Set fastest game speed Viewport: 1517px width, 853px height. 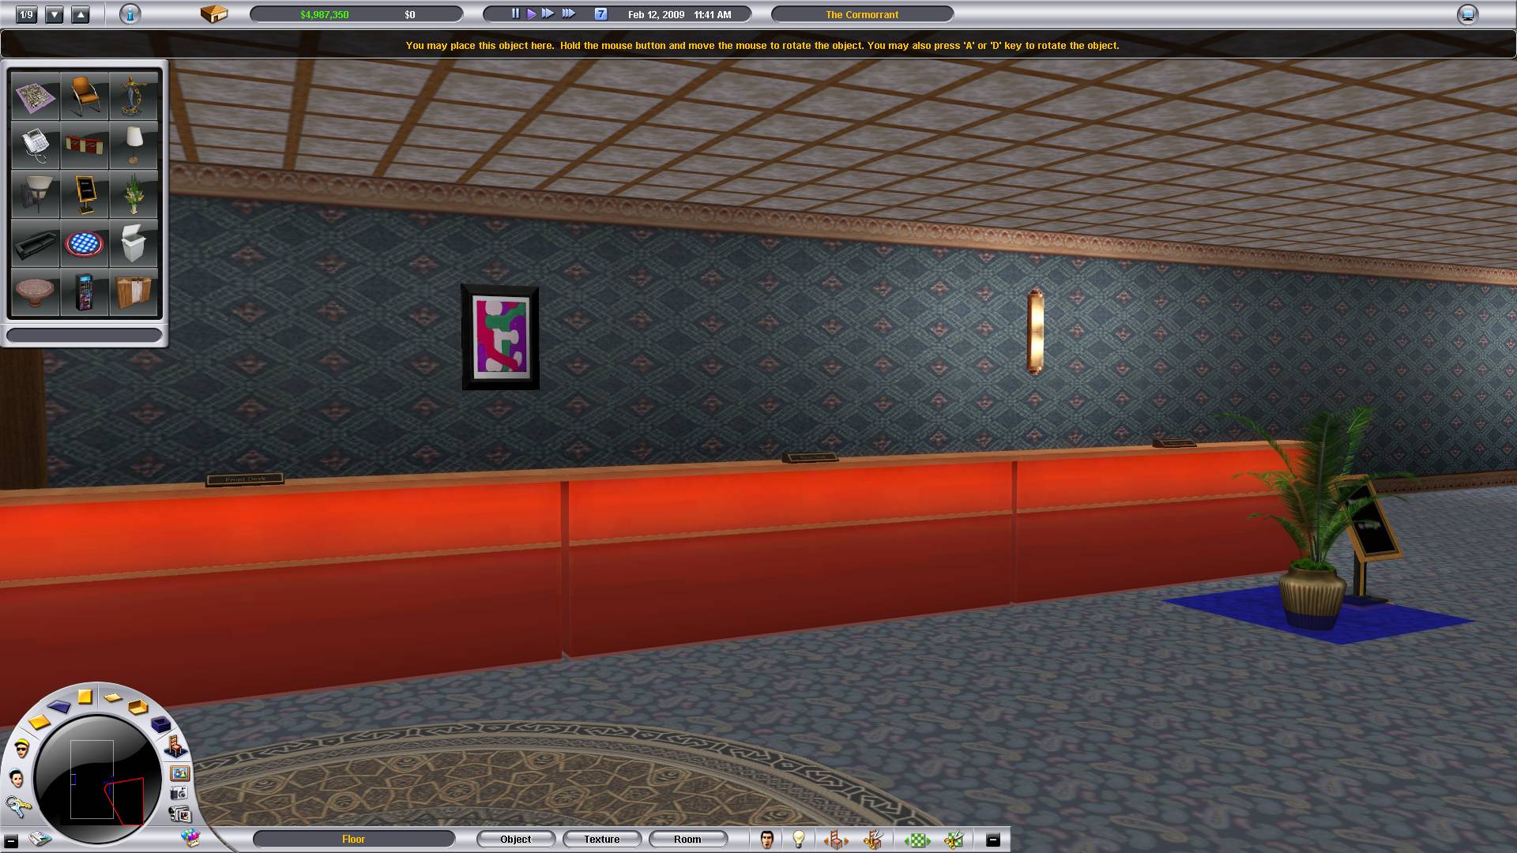[569, 14]
